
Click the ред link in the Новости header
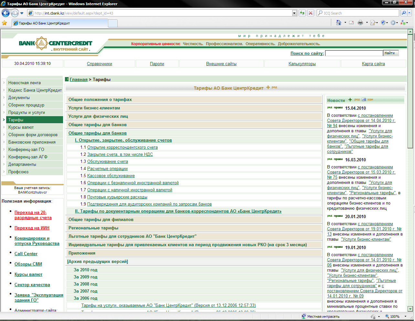(357, 99)
